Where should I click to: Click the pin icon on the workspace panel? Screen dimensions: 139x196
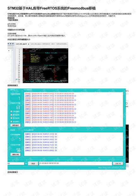11,44
